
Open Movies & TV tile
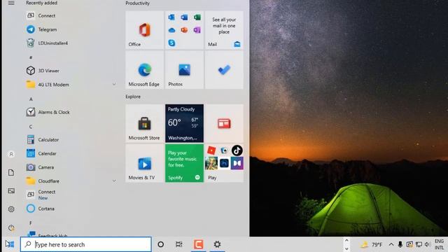click(145, 163)
